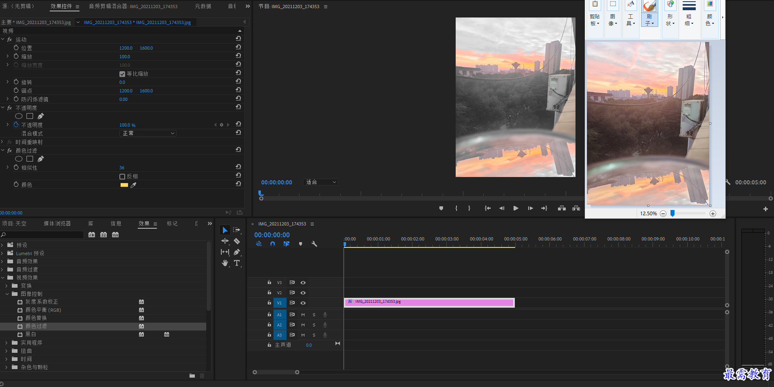Select the Razor tool
Screen dimensions: 774x387
[x=237, y=241]
